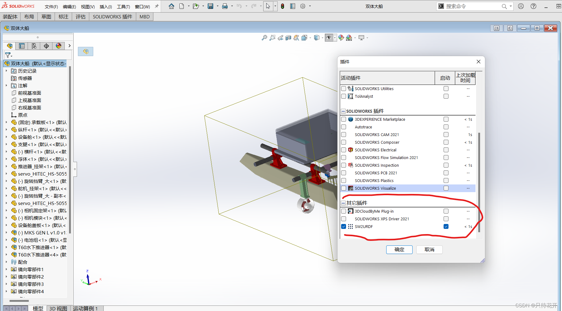Activate the Select cursor tool
This screenshot has width=562, height=311.
(268, 6)
